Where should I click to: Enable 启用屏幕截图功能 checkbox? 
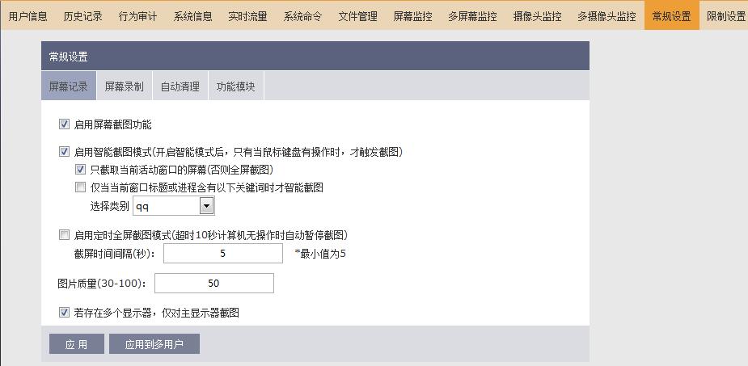pos(64,124)
